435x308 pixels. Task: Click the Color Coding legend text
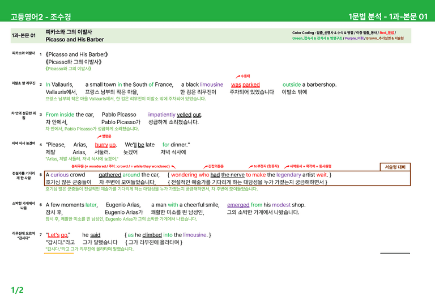coord(348,36)
